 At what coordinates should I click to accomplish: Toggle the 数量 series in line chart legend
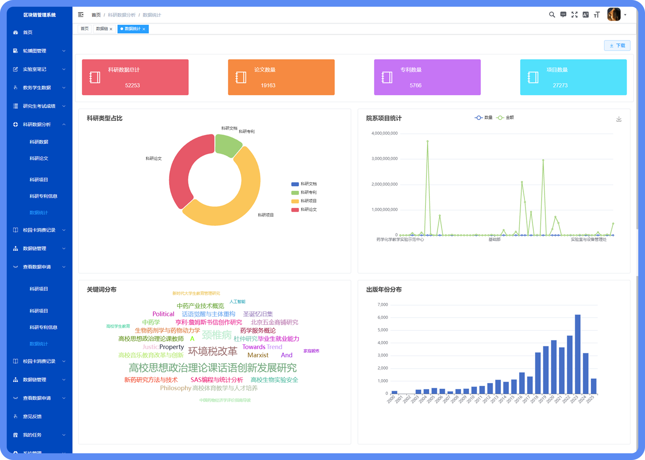pyautogui.click(x=484, y=118)
